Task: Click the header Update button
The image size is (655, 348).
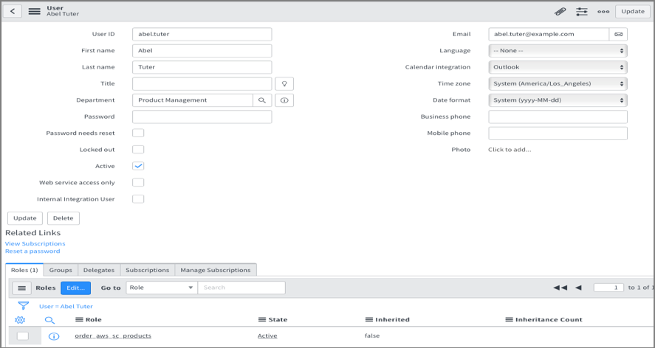Action: (x=632, y=11)
